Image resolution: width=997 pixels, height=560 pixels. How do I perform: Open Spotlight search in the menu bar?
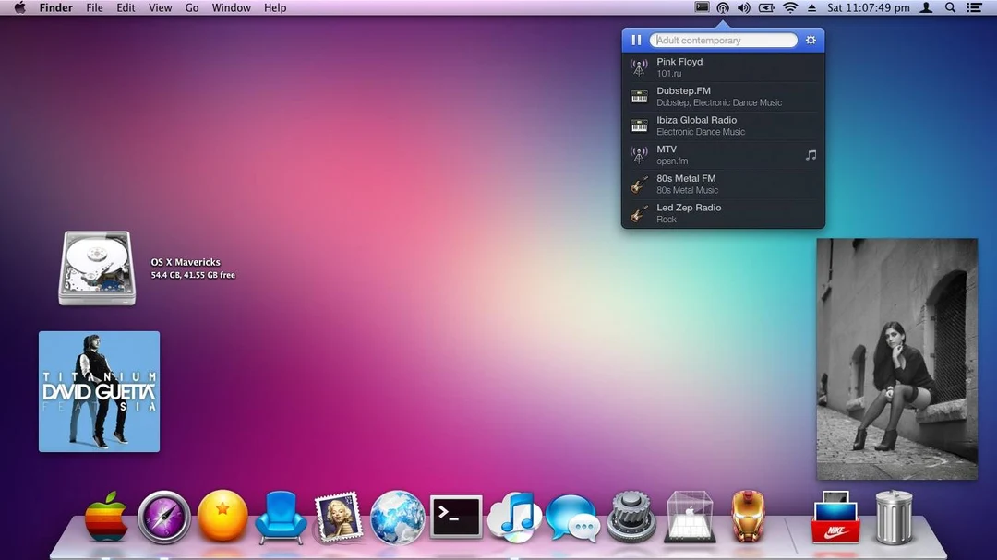pos(949,7)
